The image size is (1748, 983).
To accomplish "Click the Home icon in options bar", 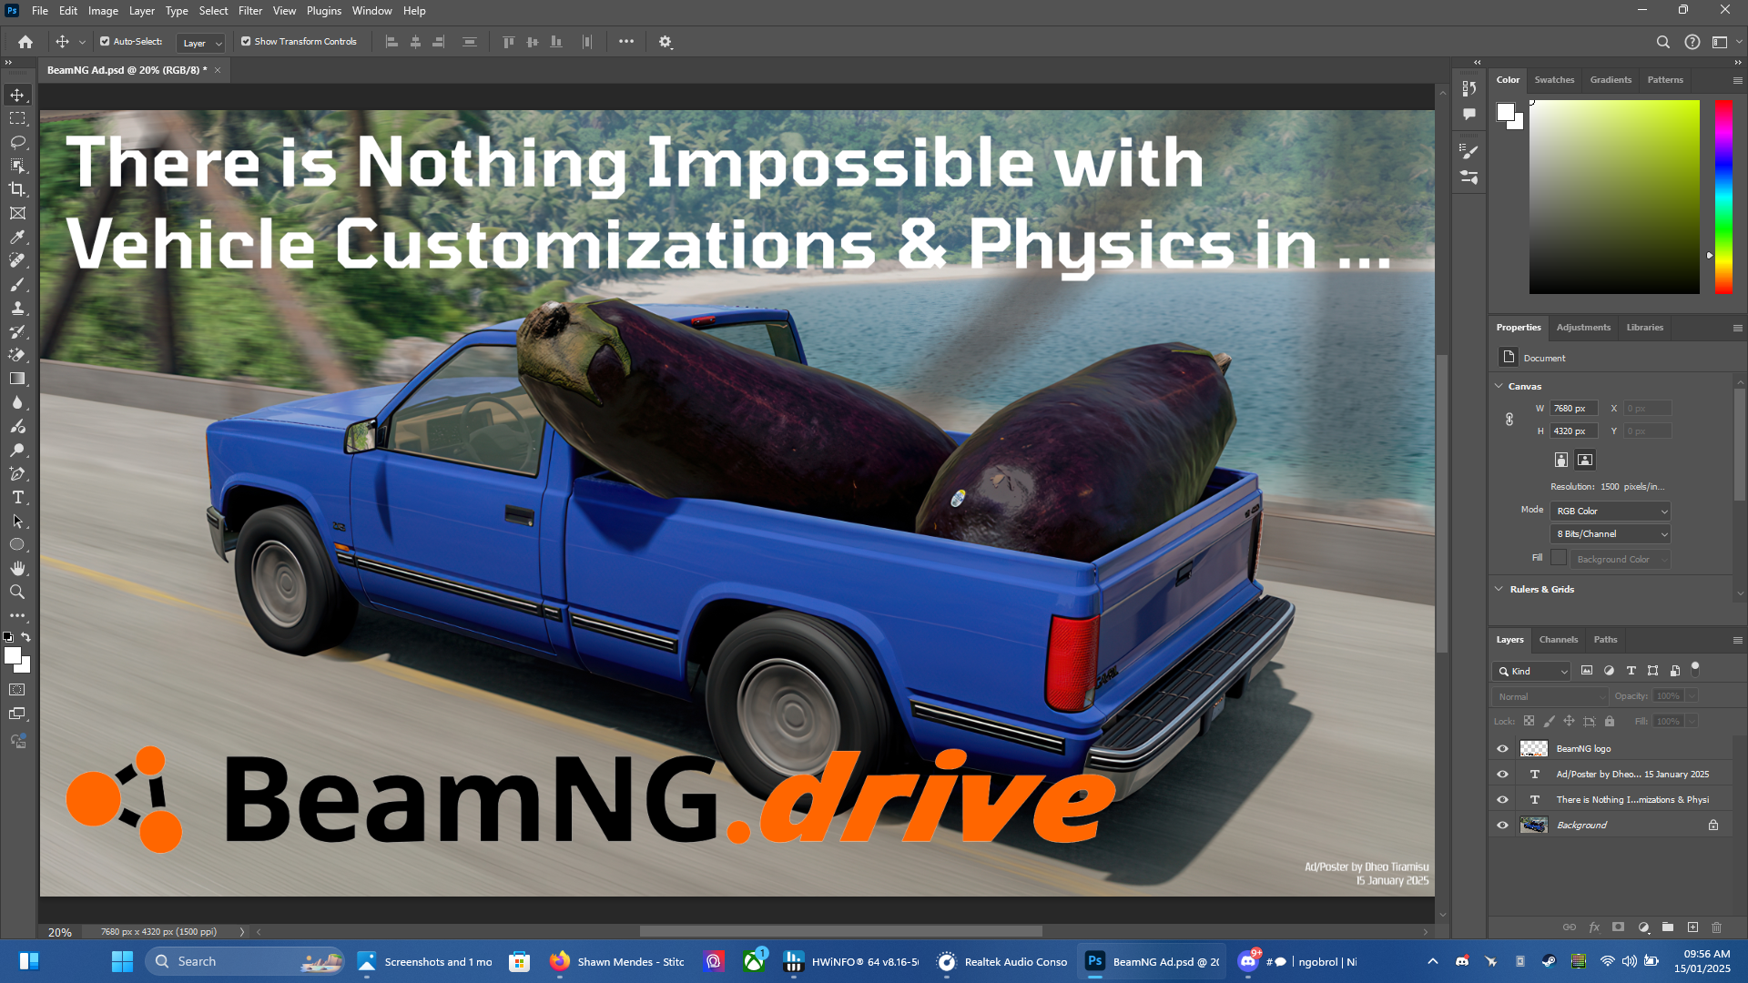I will (x=25, y=42).
